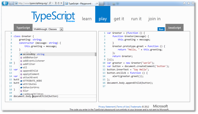Click property icon beside behaviorUrns

pos(21,87)
